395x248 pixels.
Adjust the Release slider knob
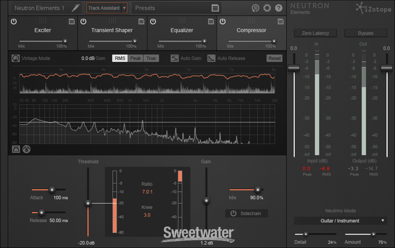(x=42, y=213)
